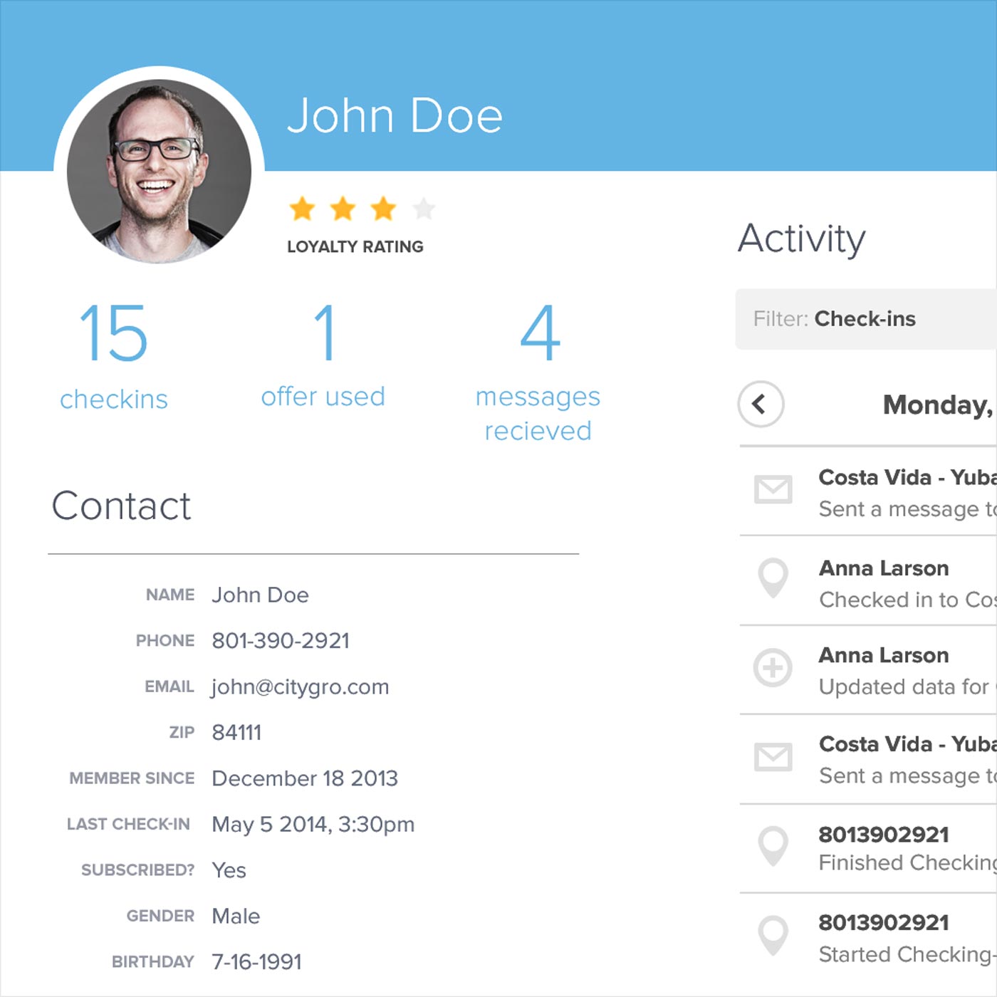Click location pin beside Started Checking entry

click(x=773, y=935)
